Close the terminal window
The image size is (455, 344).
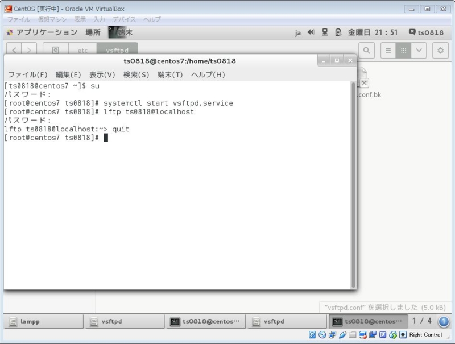[x=350, y=61]
